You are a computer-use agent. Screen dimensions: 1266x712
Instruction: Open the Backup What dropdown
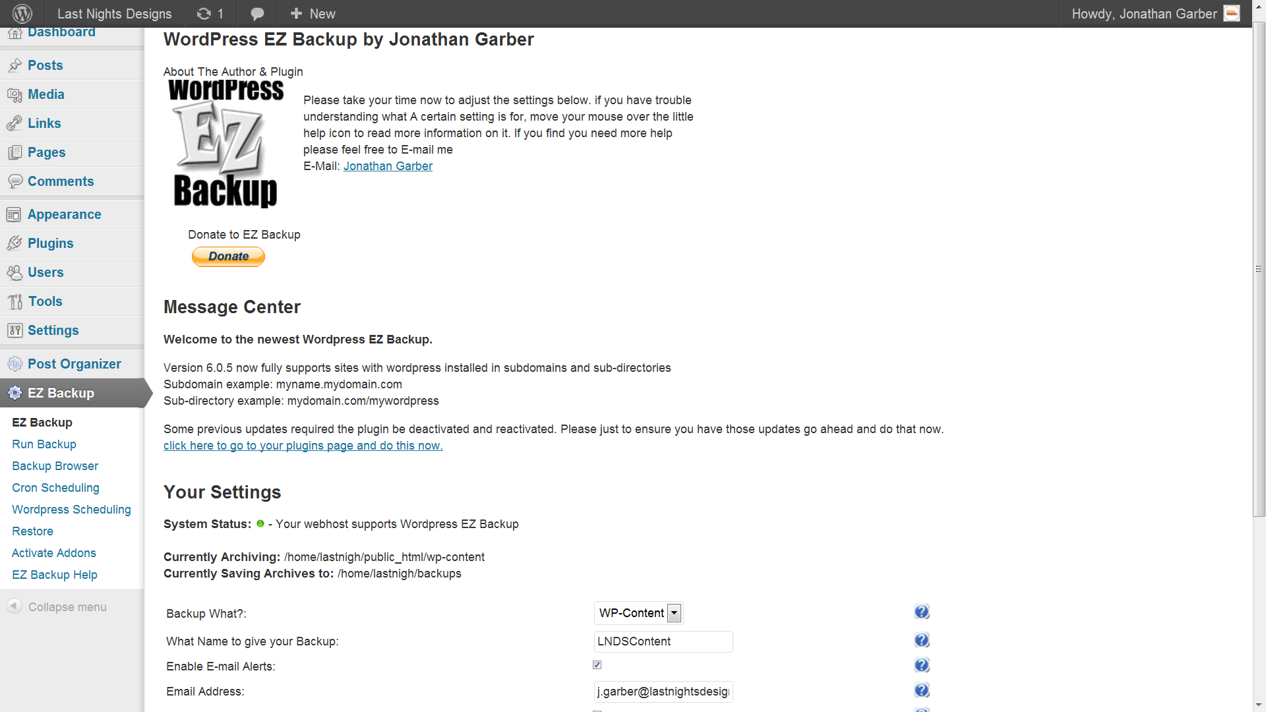638,613
